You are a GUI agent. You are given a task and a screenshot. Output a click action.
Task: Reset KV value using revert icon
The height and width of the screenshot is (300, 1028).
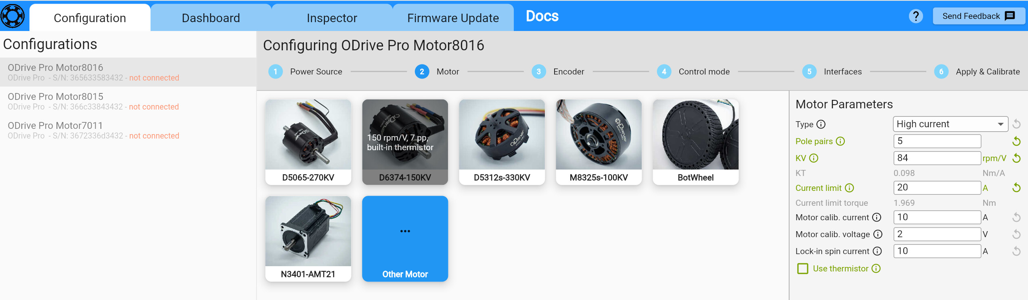1016,158
